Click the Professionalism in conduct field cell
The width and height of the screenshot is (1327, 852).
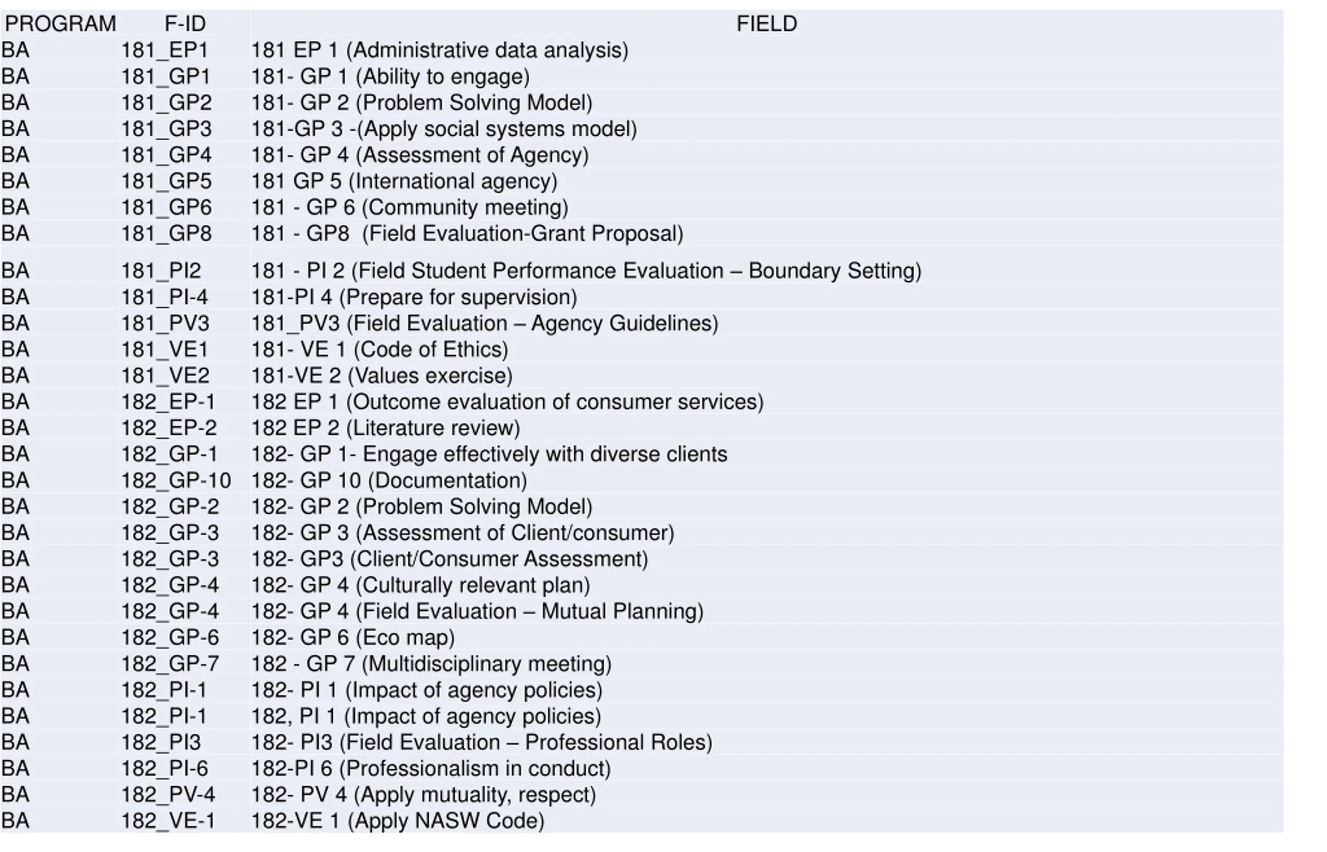(x=431, y=769)
